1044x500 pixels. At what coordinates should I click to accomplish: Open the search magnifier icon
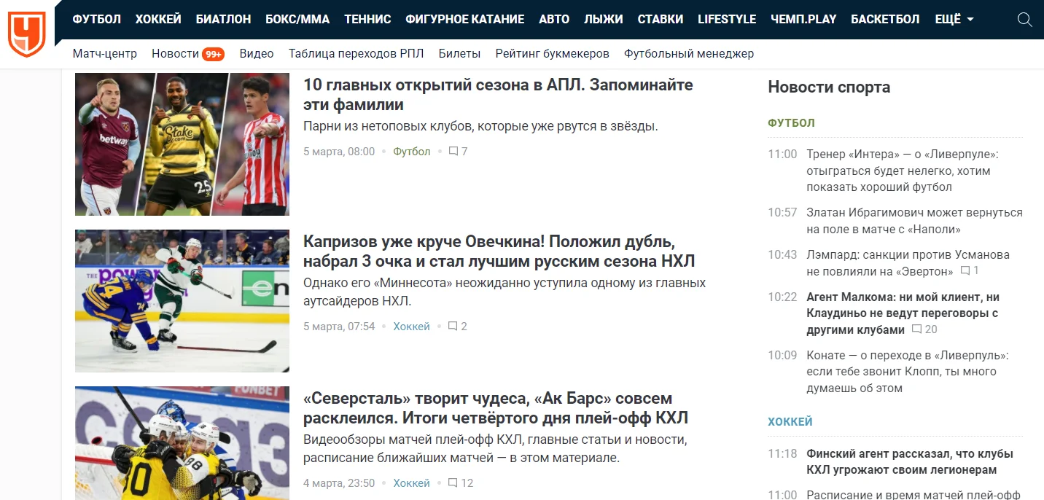[1024, 20]
